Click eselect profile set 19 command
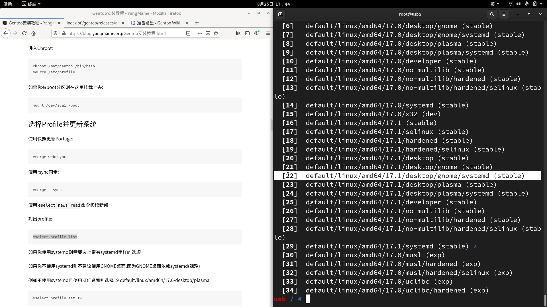 pos(57,298)
